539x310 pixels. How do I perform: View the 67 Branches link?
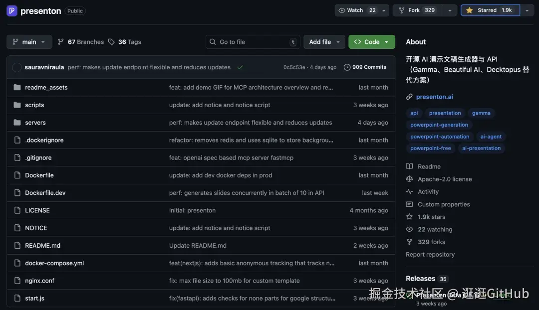[x=81, y=42]
